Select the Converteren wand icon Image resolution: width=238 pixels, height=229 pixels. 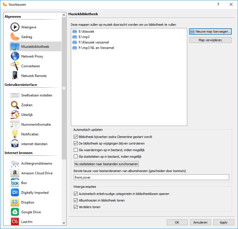coord(15,66)
